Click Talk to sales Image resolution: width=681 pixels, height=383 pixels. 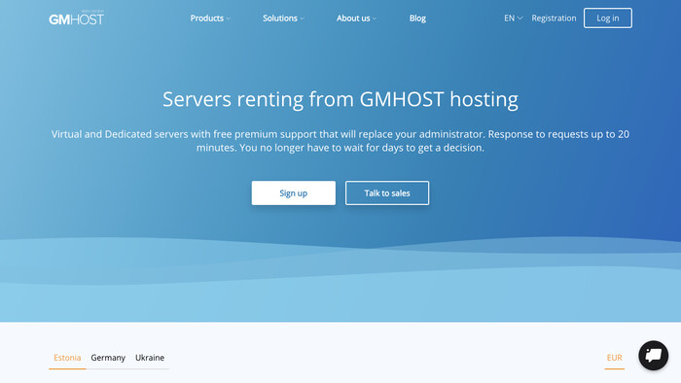[387, 193]
